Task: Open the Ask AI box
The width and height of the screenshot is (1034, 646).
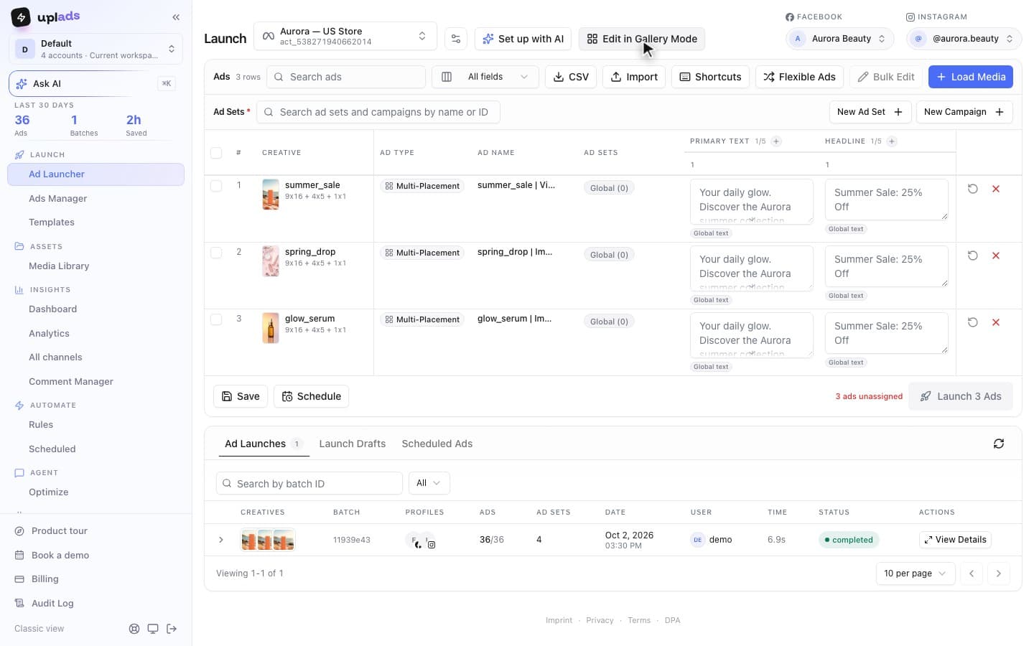Action: coord(96,84)
